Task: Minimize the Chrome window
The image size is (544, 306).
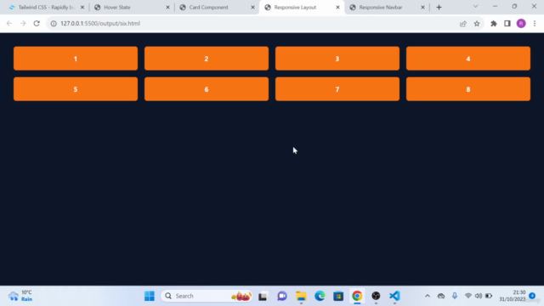Action: pos(495,7)
